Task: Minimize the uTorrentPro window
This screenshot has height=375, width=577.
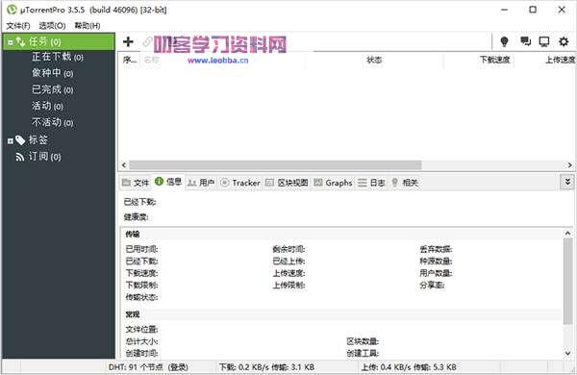Action: (505, 10)
